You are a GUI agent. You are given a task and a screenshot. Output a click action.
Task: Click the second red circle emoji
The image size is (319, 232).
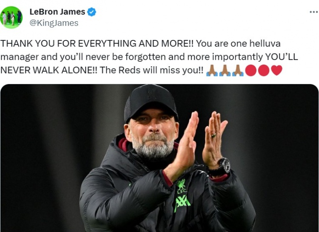pos(264,71)
